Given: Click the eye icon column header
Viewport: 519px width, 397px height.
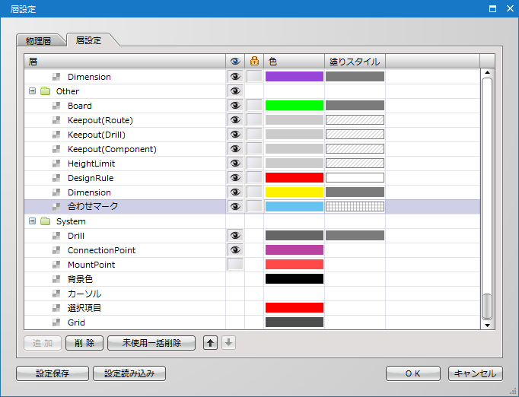Looking at the screenshot, I should pyautogui.click(x=235, y=61).
